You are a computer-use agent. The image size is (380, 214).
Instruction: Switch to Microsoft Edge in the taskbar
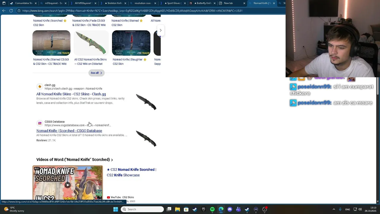(x=221, y=209)
